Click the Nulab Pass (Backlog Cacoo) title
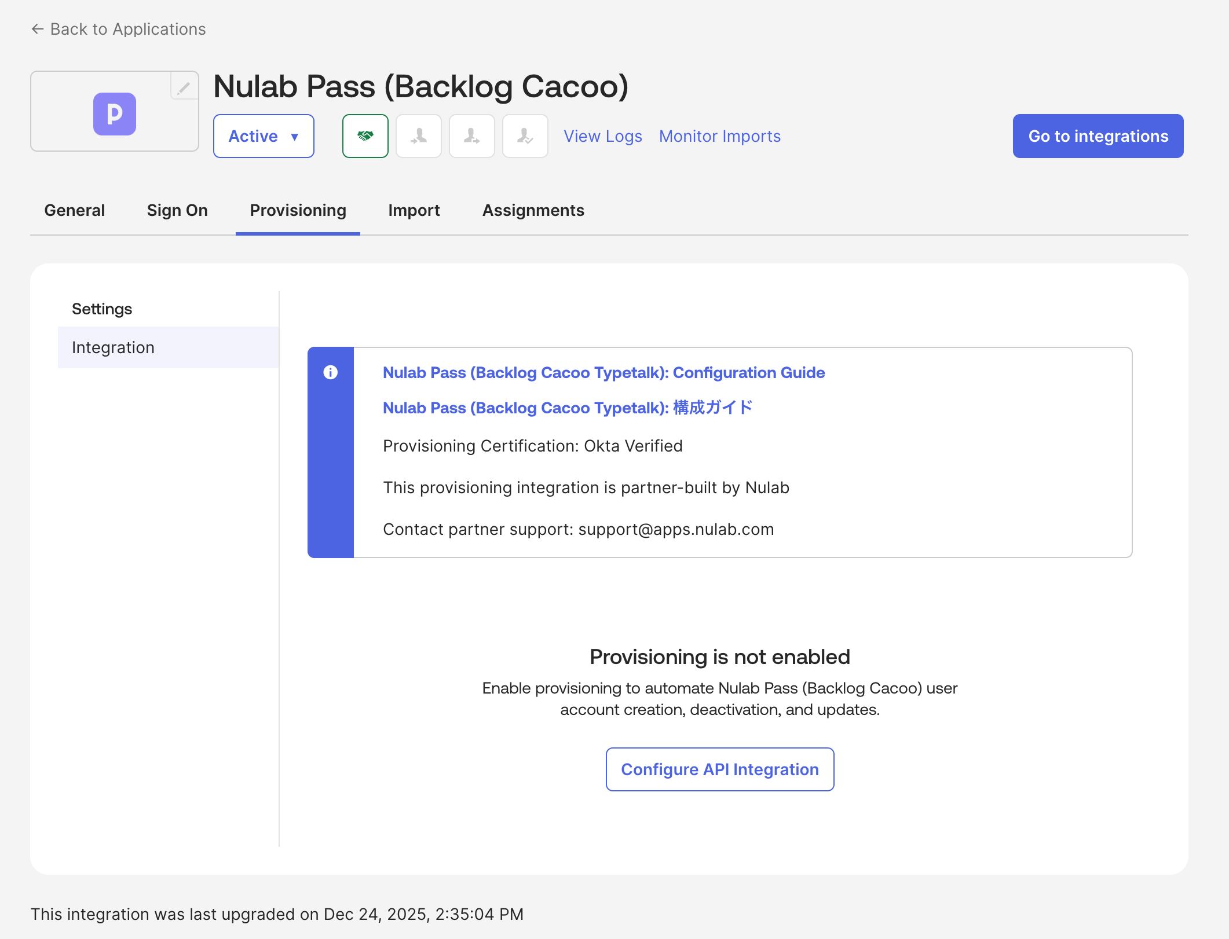1229x939 pixels. (x=421, y=86)
